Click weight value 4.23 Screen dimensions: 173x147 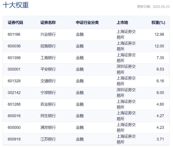tap(160, 127)
